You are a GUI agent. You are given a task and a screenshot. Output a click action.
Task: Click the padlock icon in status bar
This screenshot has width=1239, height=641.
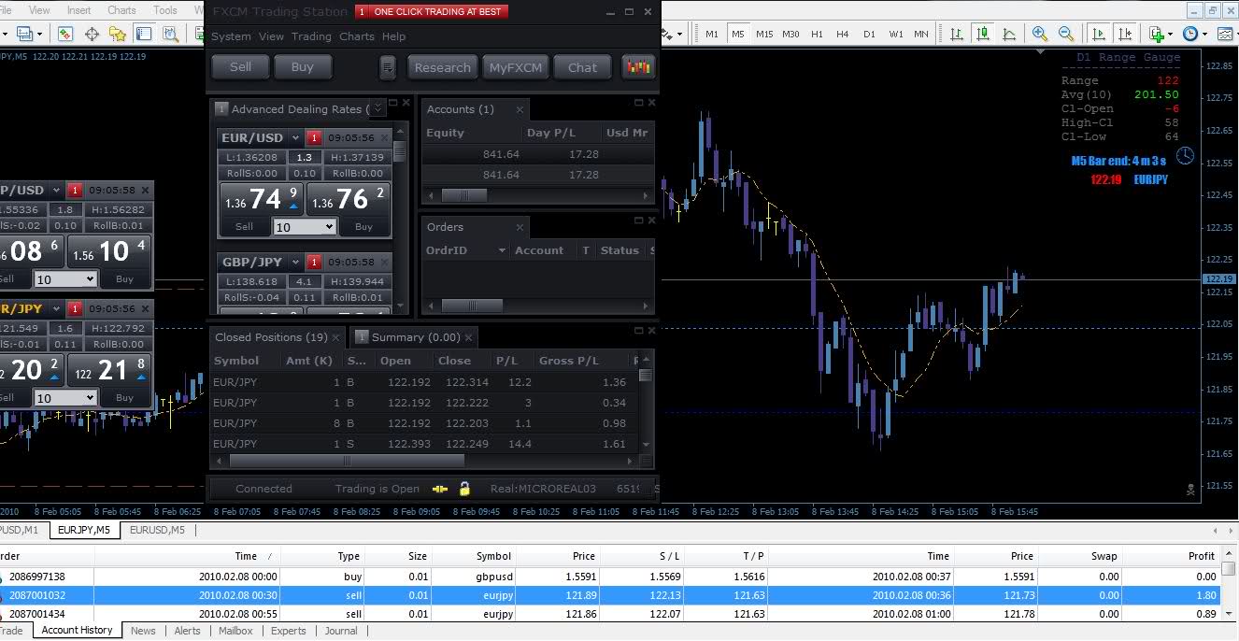click(x=464, y=489)
